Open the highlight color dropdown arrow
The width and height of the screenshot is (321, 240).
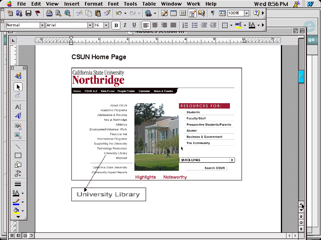coord(245,25)
